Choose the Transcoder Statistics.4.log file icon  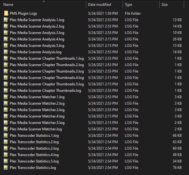[x=6, y=155]
